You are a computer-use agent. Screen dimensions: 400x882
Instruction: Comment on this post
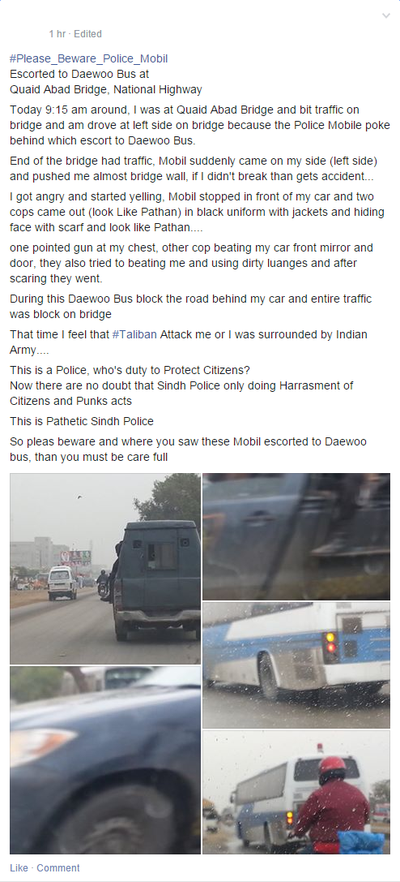click(x=58, y=868)
